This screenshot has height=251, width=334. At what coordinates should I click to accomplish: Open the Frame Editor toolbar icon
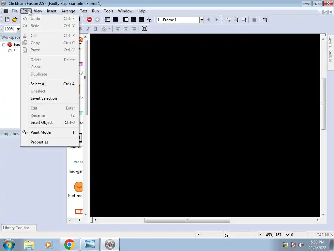click(x=126, y=20)
